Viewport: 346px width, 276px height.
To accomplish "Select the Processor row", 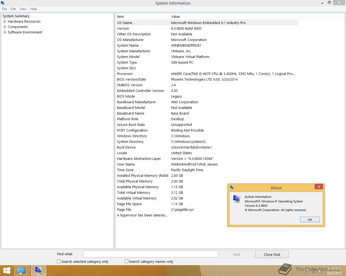I will point(207,74).
